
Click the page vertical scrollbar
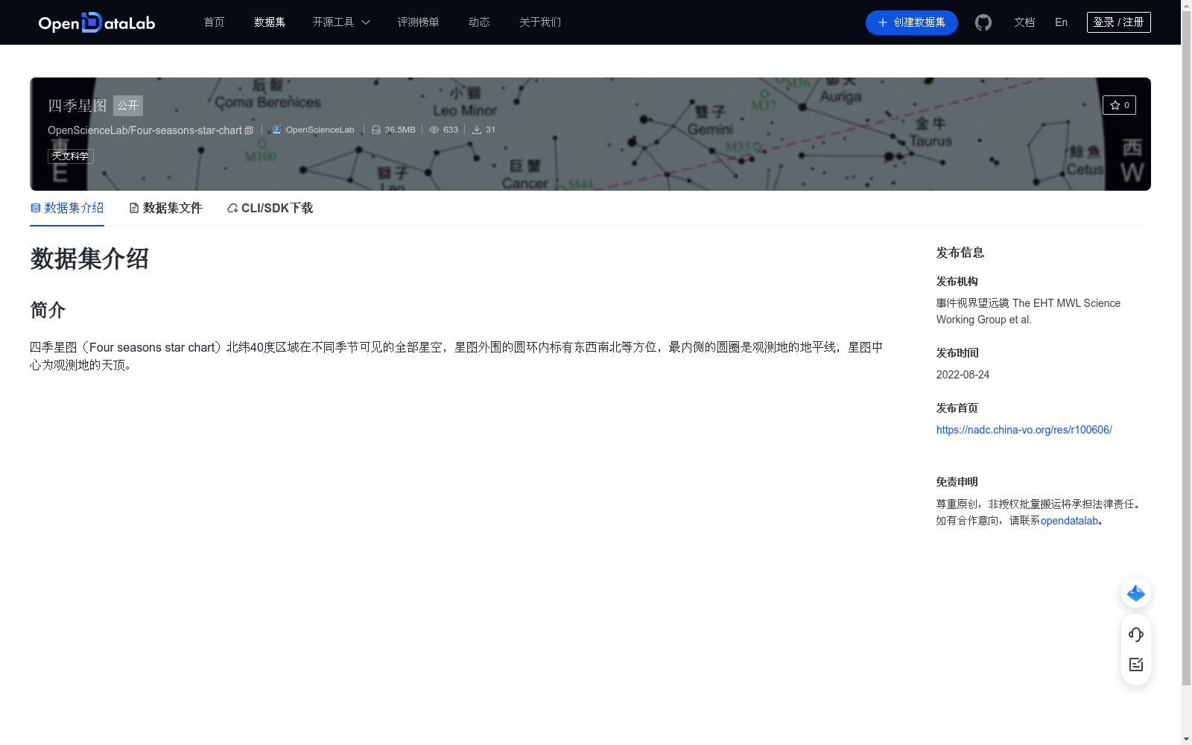(1186, 349)
